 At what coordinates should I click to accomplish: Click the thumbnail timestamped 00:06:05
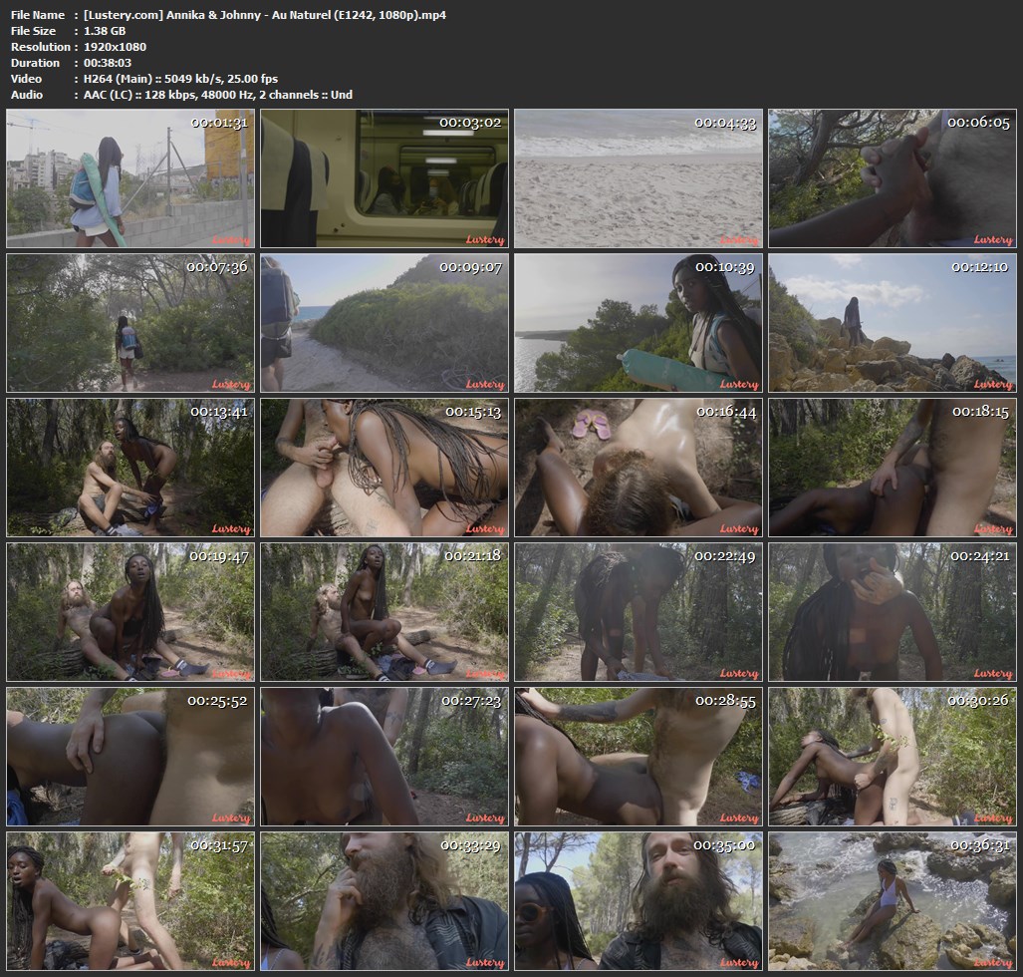(x=893, y=178)
